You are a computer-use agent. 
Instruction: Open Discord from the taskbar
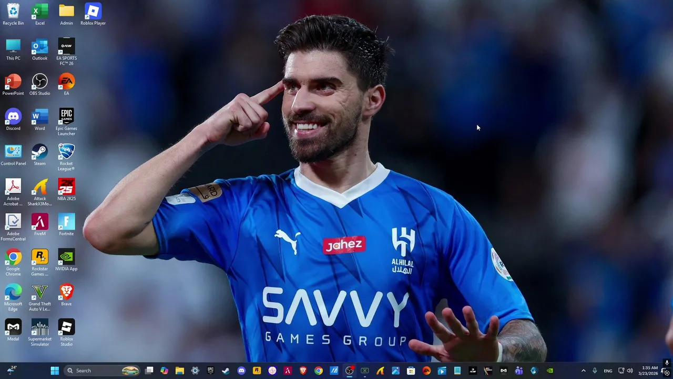(x=241, y=371)
